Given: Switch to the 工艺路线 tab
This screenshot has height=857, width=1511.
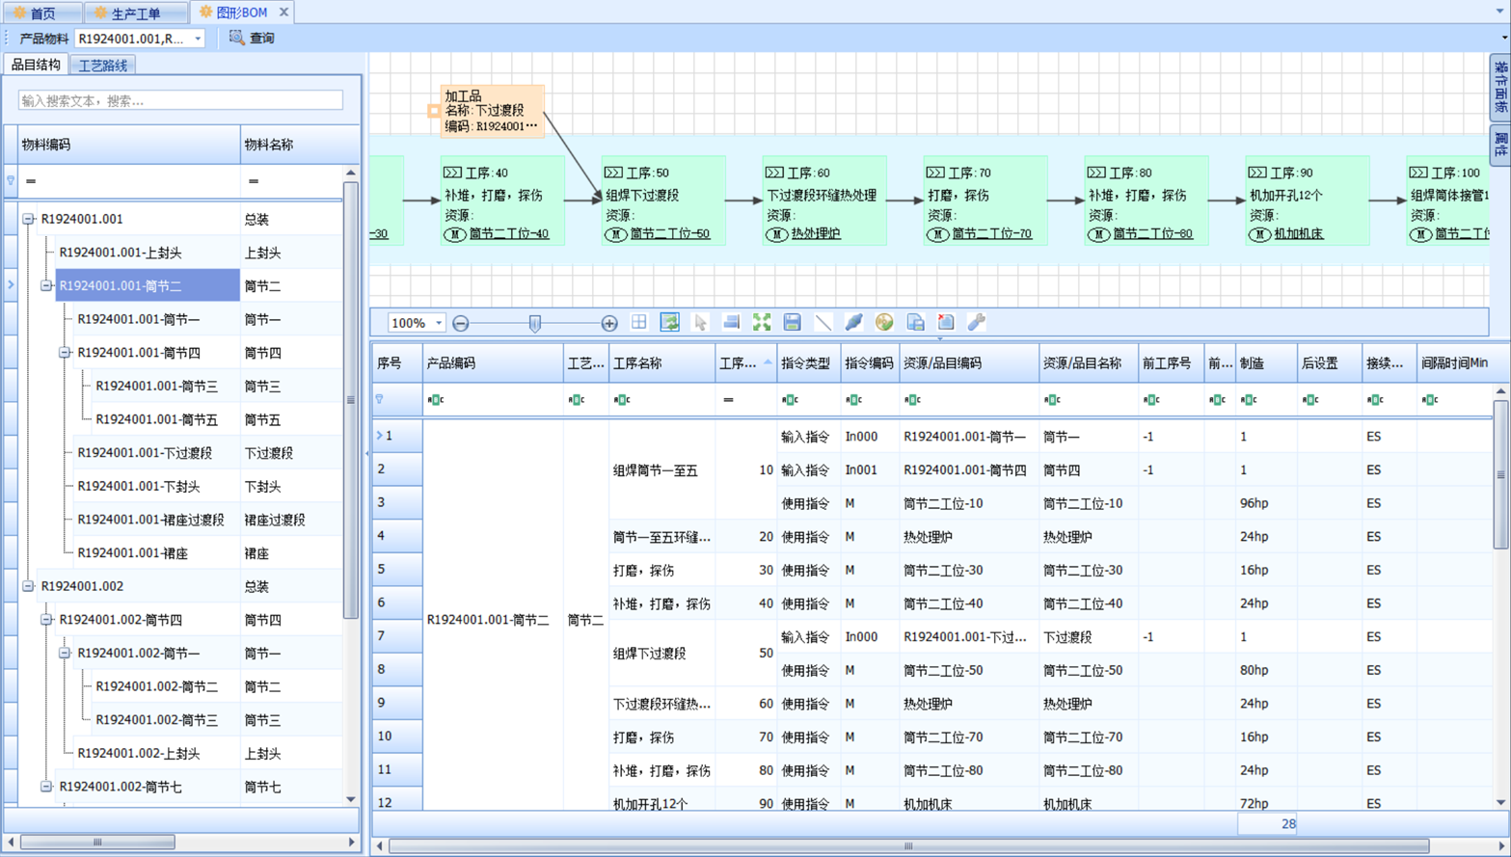Looking at the screenshot, I should tap(102, 66).
